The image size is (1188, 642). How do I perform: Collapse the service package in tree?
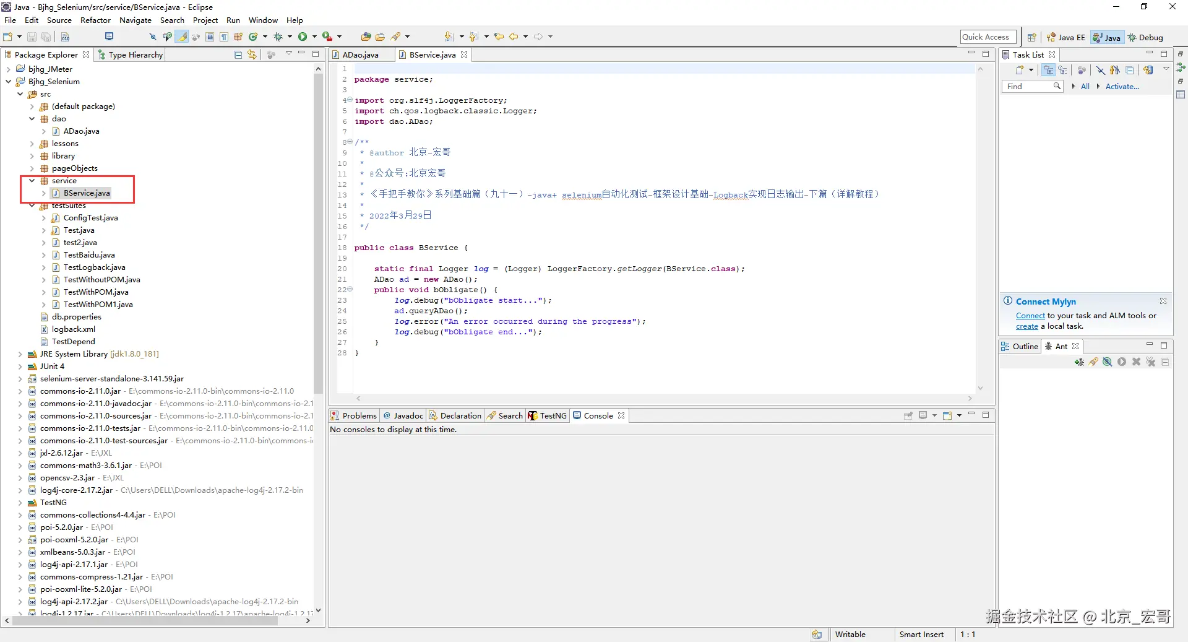pos(32,181)
